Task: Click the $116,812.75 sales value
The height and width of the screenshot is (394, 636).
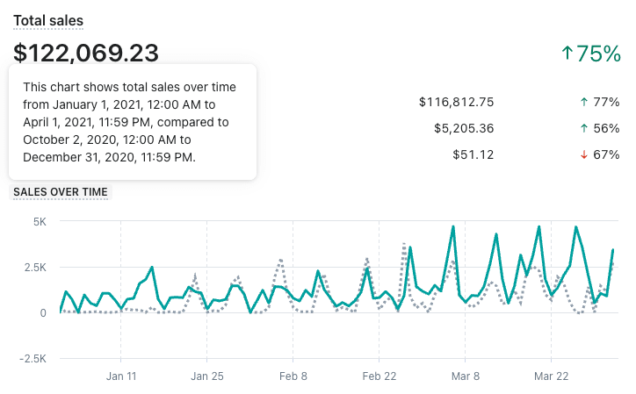Action: (x=456, y=102)
